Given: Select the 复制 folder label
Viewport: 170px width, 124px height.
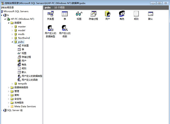Looking at the screenshot, I should [x=17, y=95].
